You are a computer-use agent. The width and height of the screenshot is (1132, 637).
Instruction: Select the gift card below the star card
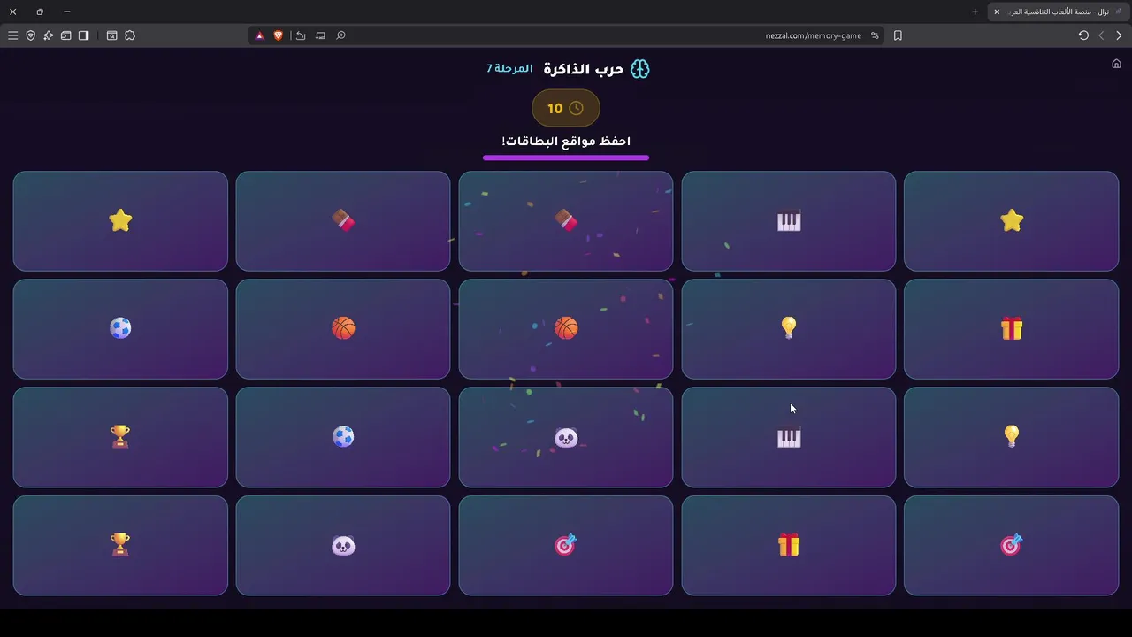click(x=1012, y=329)
